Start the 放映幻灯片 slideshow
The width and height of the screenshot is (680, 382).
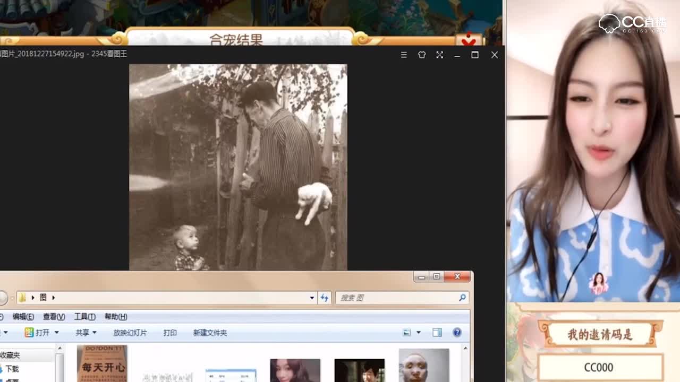[130, 333]
